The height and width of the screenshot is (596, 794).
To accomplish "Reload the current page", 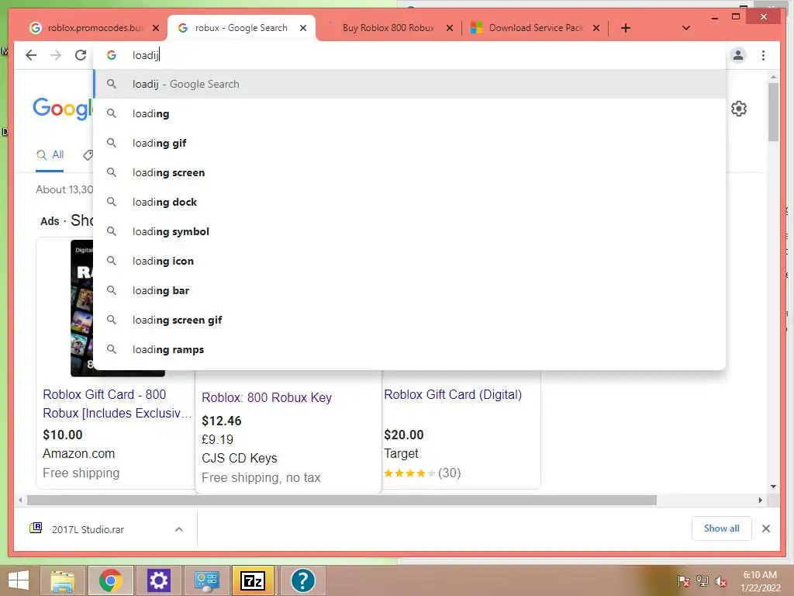I will click(81, 55).
